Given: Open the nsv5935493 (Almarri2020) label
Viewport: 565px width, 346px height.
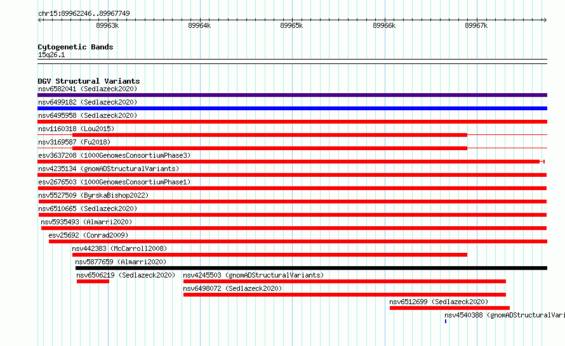Looking at the screenshot, I should click(x=86, y=222).
